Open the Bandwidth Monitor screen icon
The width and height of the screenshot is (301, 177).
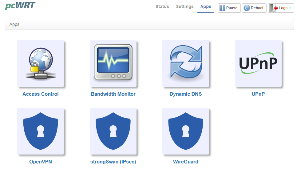point(113,63)
